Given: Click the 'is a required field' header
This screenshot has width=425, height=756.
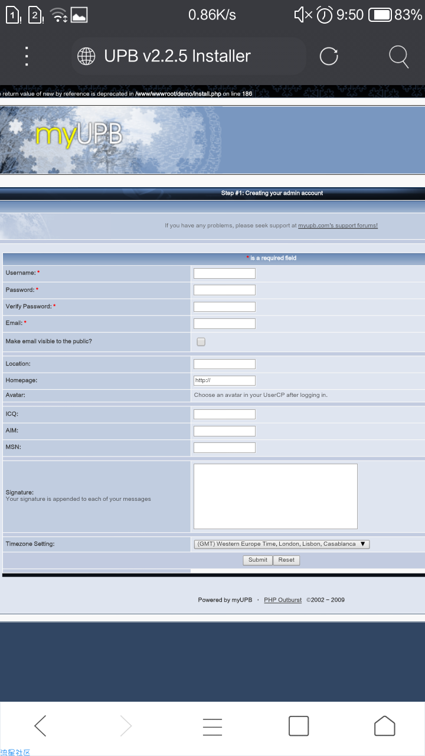Looking at the screenshot, I should point(272,258).
